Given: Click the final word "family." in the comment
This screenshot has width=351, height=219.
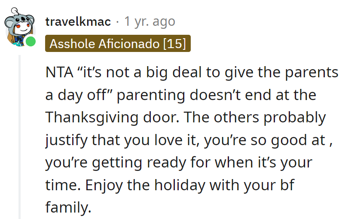Looking at the screenshot, I should (68, 208).
